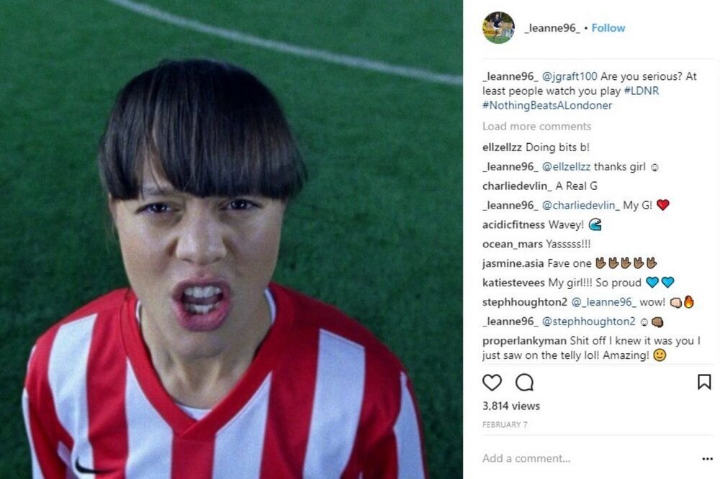
Task: Visit the properlankyman profile
Action: pos(524,340)
